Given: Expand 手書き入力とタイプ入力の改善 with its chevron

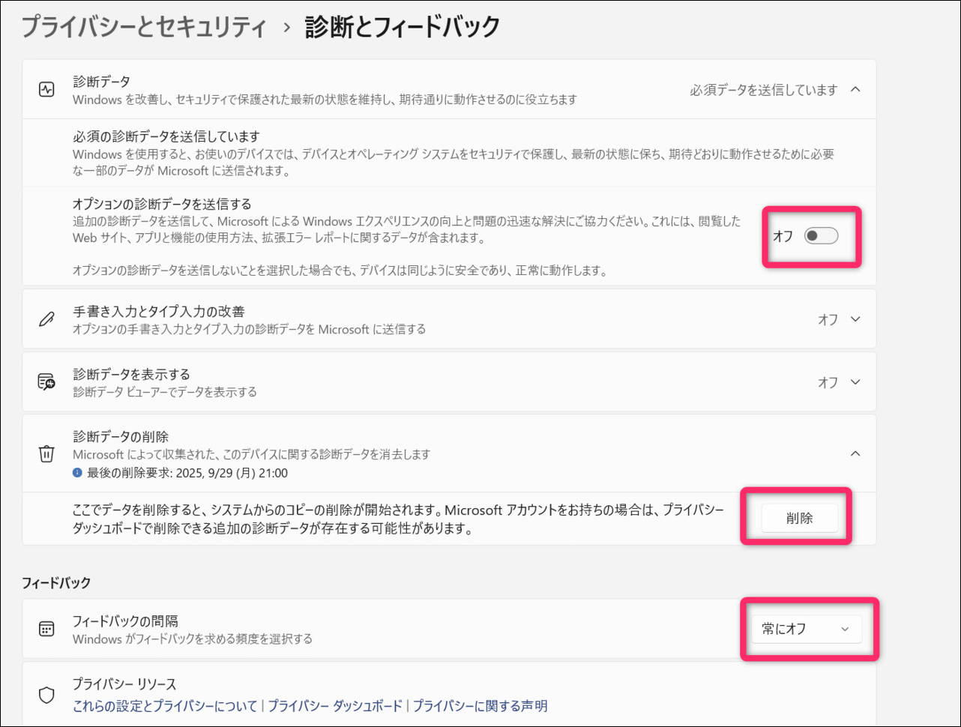Looking at the screenshot, I should point(855,319).
